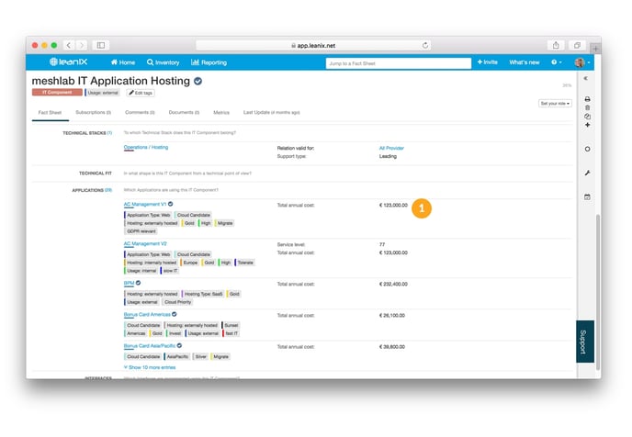Click the print icon in sidebar

[587, 99]
